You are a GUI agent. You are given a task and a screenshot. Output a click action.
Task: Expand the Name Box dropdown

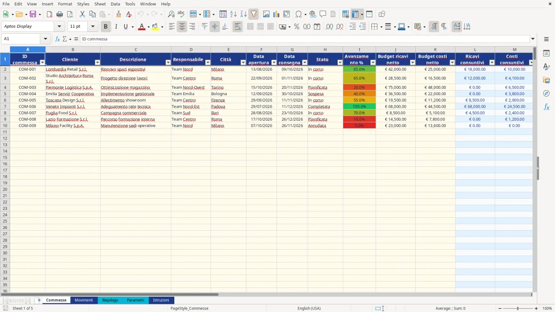coord(45,39)
